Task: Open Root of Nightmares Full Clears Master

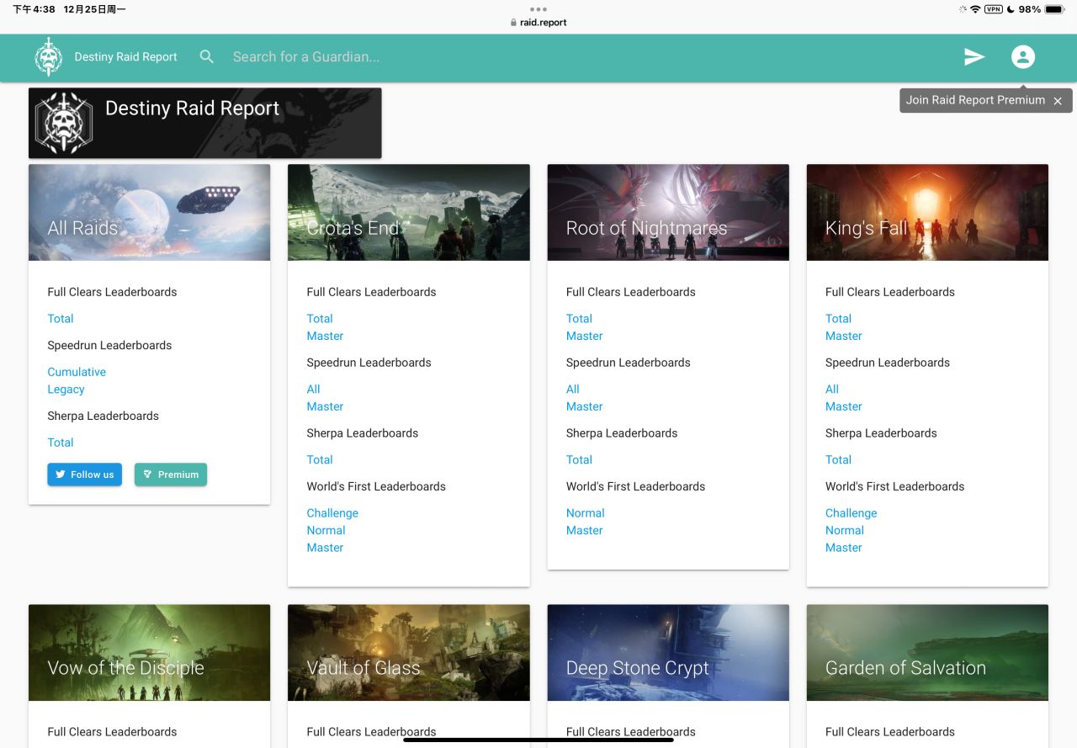Action: click(x=584, y=336)
